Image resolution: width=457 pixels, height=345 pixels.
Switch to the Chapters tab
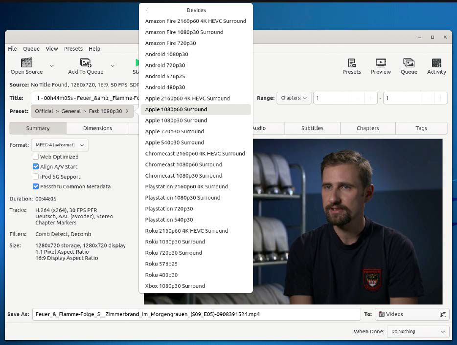coord(367,128)
